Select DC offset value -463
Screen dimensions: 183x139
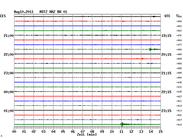coord(179,31)
